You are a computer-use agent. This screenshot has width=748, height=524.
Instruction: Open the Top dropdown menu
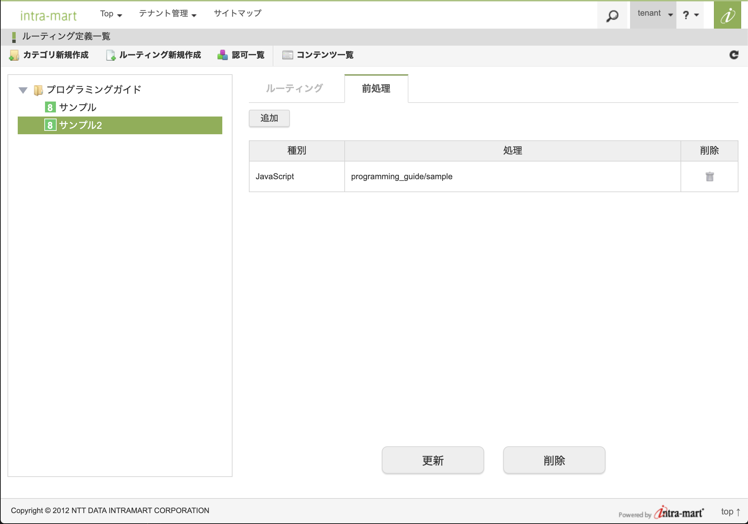pos(111,14)
